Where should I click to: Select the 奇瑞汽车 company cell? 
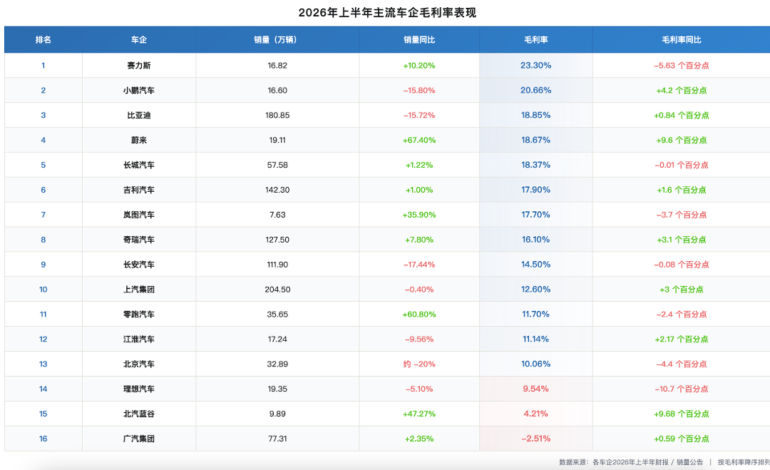click(x=139, y=240)
